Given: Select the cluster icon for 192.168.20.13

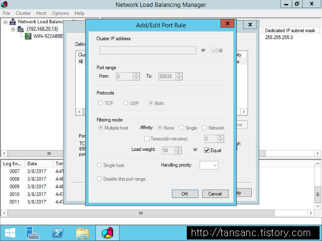Looking at the screenshot, I should coord(20,29).
